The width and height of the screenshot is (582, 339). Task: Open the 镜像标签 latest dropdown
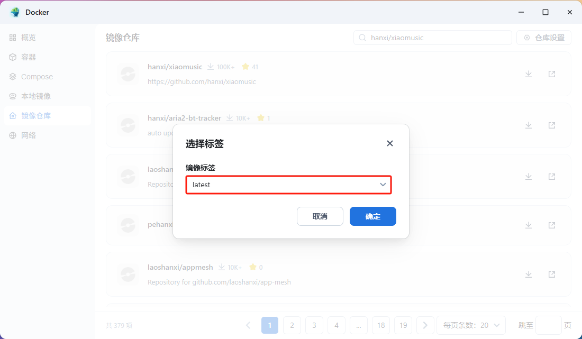coord(288,185)
